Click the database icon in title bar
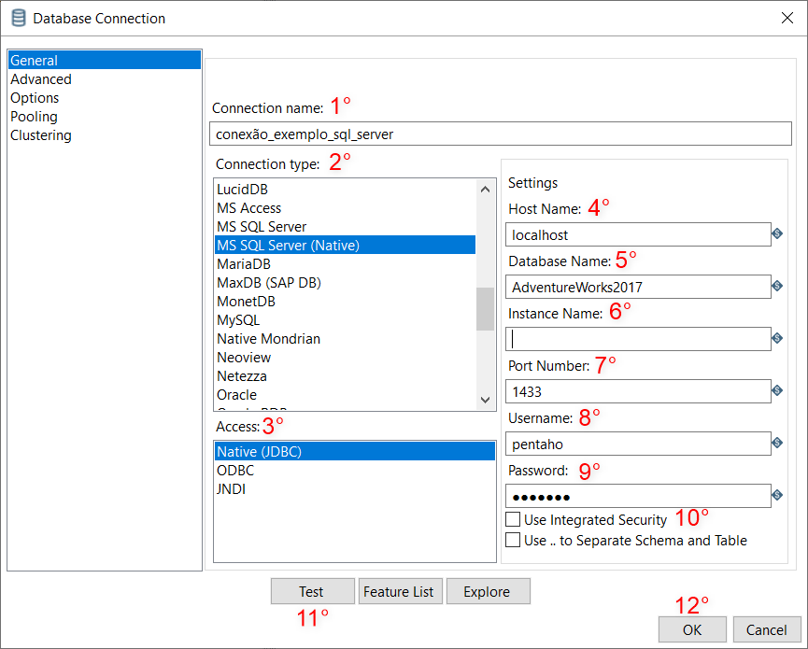The height and width of the screenshot is (649, 808). [x=18, y=18]
